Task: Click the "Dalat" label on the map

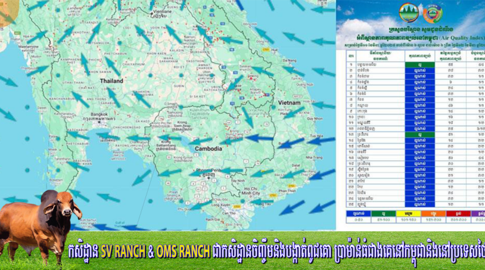Action: [x=296, y=166]
